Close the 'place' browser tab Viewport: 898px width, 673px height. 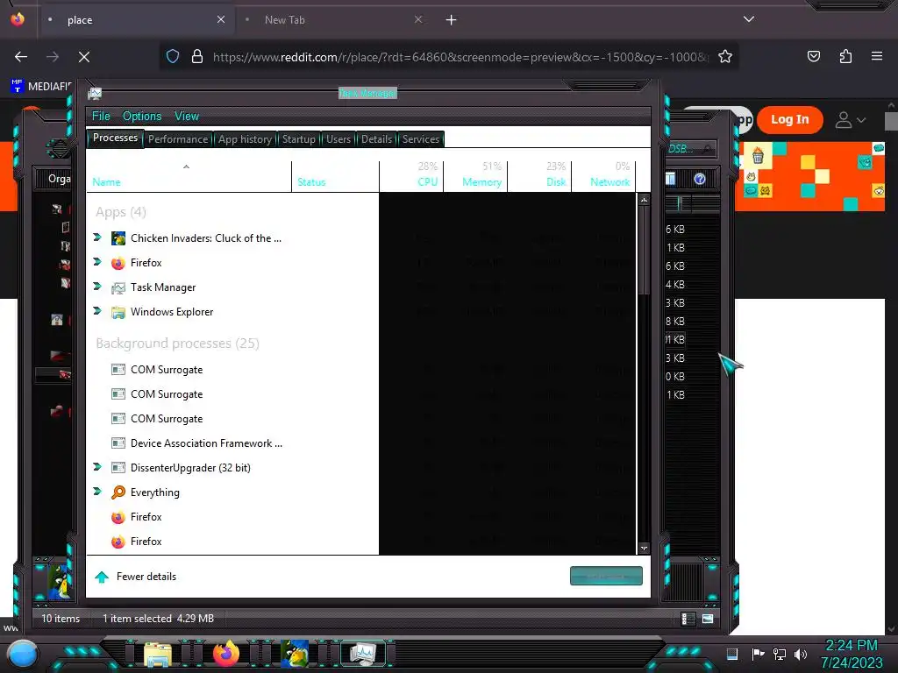click(221, 19)
